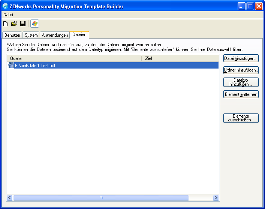
Task: Click the right arrow of horizontal scrollbar
Action: [216, 197]
